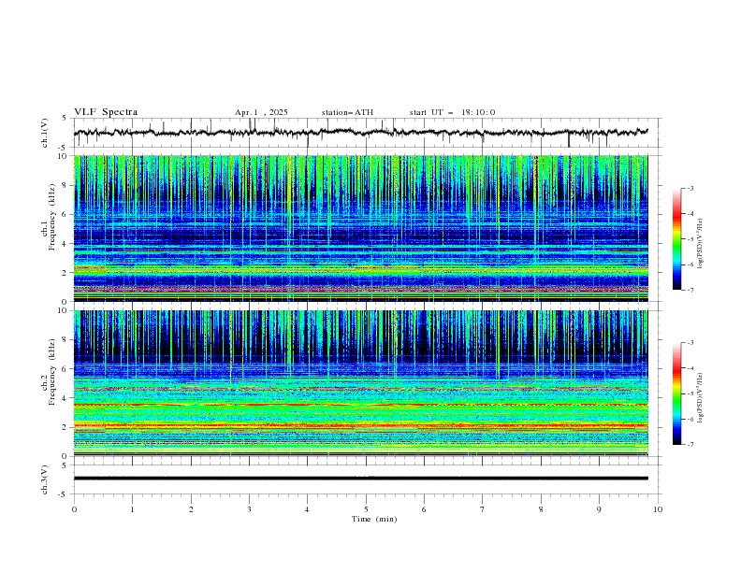Click time axis tick label "2"

[191, 509]
